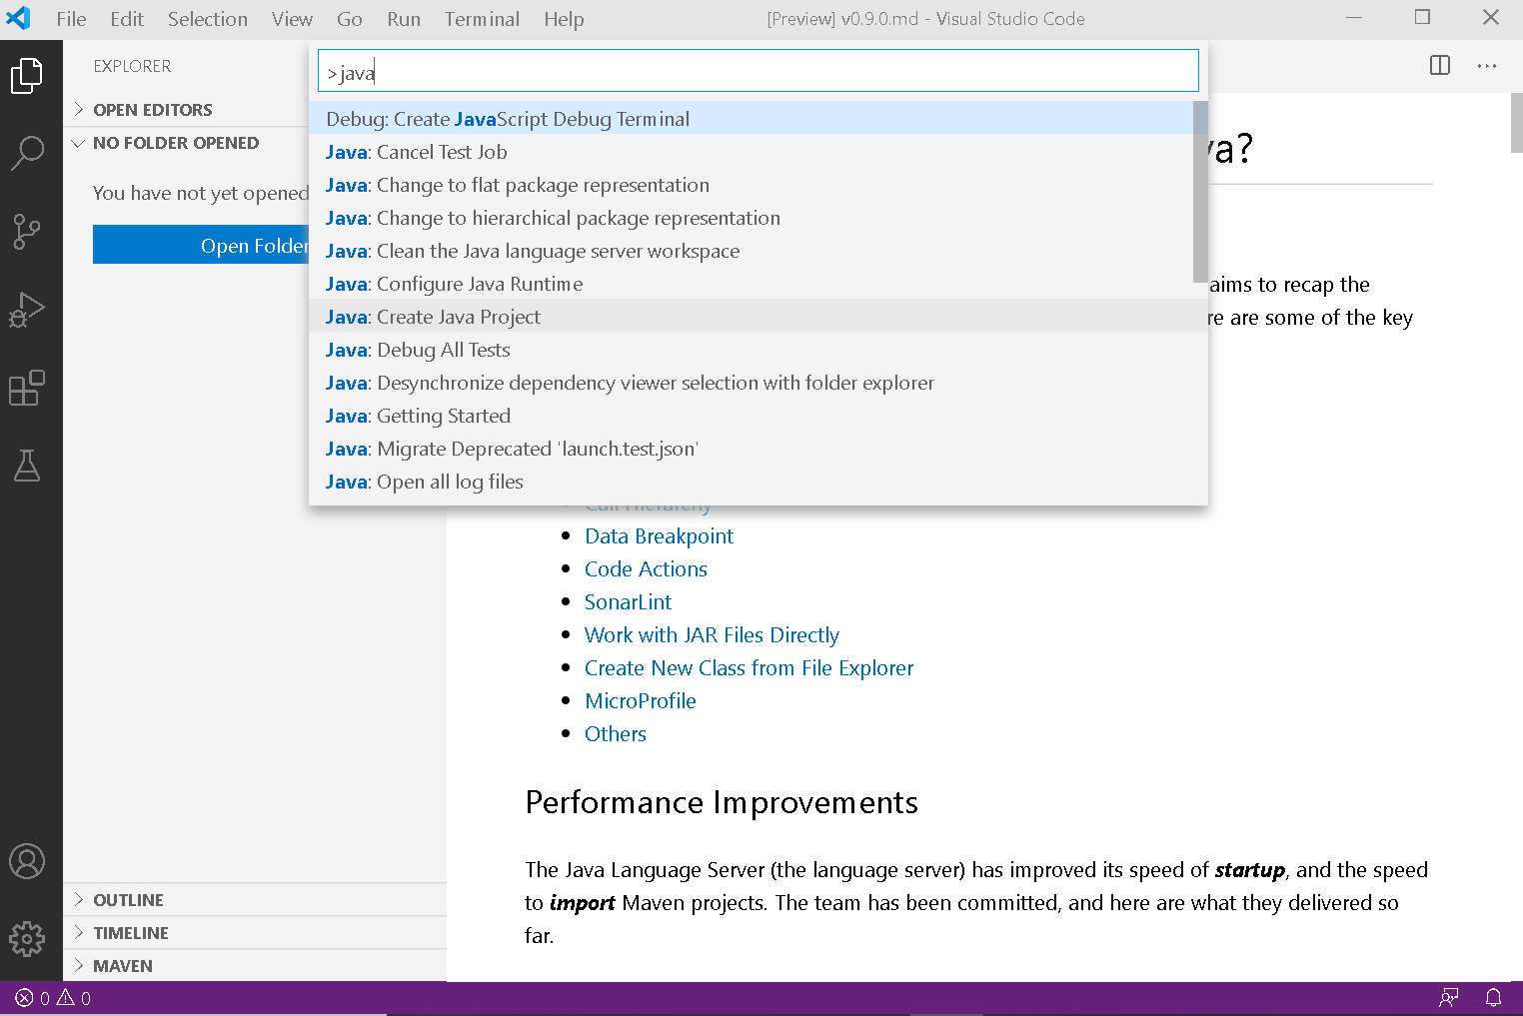Click the Performance Improvements heading
Image resolution: width=1523 pixels, height=1016 pixels.
721,803
